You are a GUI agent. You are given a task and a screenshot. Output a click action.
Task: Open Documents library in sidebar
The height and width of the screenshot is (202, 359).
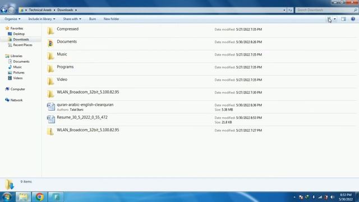(x=21, y=61)
